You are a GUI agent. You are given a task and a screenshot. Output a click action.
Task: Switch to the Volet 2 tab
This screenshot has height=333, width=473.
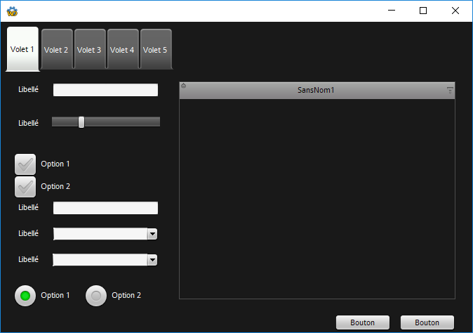click(x=56, y=50)
